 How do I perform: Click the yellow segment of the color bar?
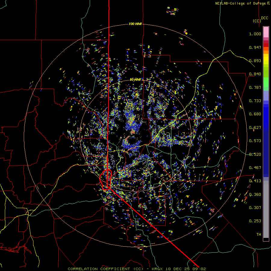pos(266,59)
